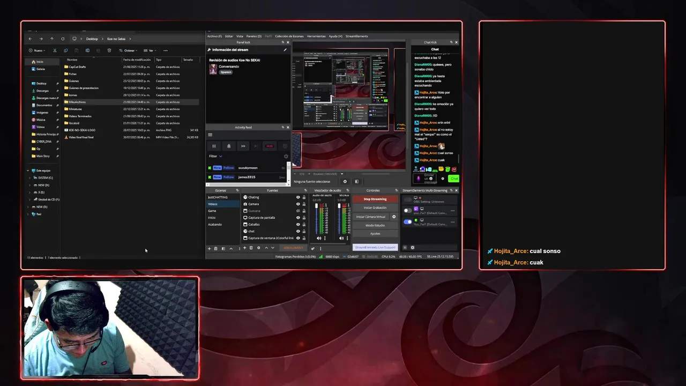This screenshot has width=686, height=386.
Task: Open source properties gear in Fuentes toolbar
Action: coord(259,248)
